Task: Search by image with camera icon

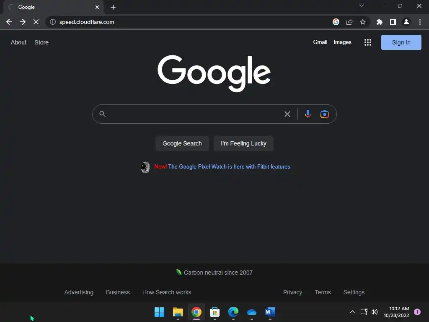Action: [325, 114]
